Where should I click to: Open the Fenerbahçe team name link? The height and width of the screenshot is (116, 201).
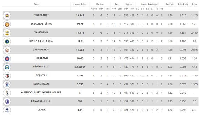(x=41, y=15)
